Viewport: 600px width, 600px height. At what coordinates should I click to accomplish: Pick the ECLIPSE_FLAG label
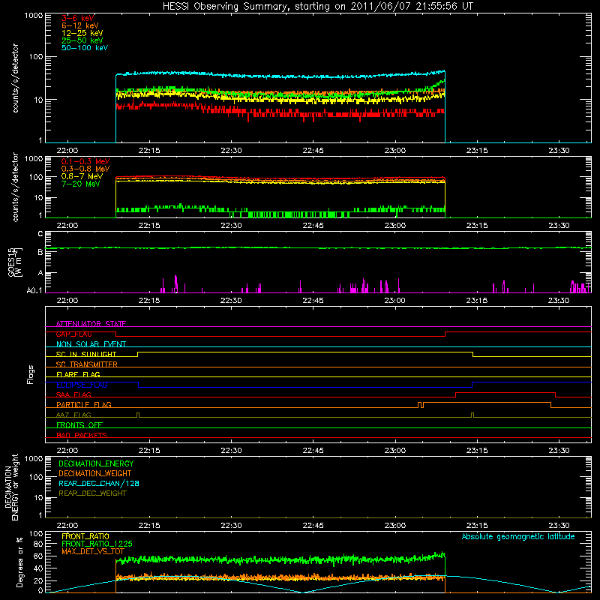(x=82, y=385)
